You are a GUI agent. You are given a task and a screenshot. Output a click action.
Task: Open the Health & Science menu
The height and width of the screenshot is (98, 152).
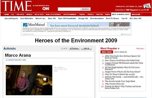coord(53,14)
